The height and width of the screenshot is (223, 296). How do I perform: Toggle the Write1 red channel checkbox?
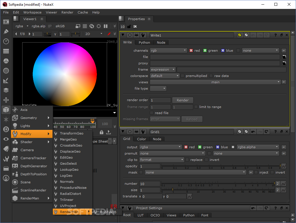pos(191,51)
